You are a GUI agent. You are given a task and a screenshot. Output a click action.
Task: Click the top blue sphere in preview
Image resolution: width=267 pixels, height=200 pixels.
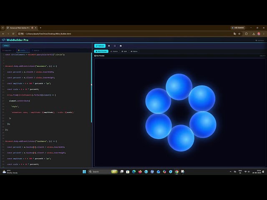[179, 87]
